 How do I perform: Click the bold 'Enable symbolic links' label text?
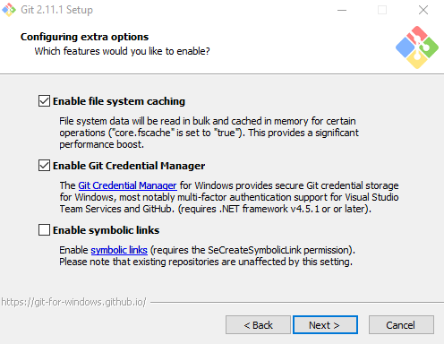coord(107,230)
